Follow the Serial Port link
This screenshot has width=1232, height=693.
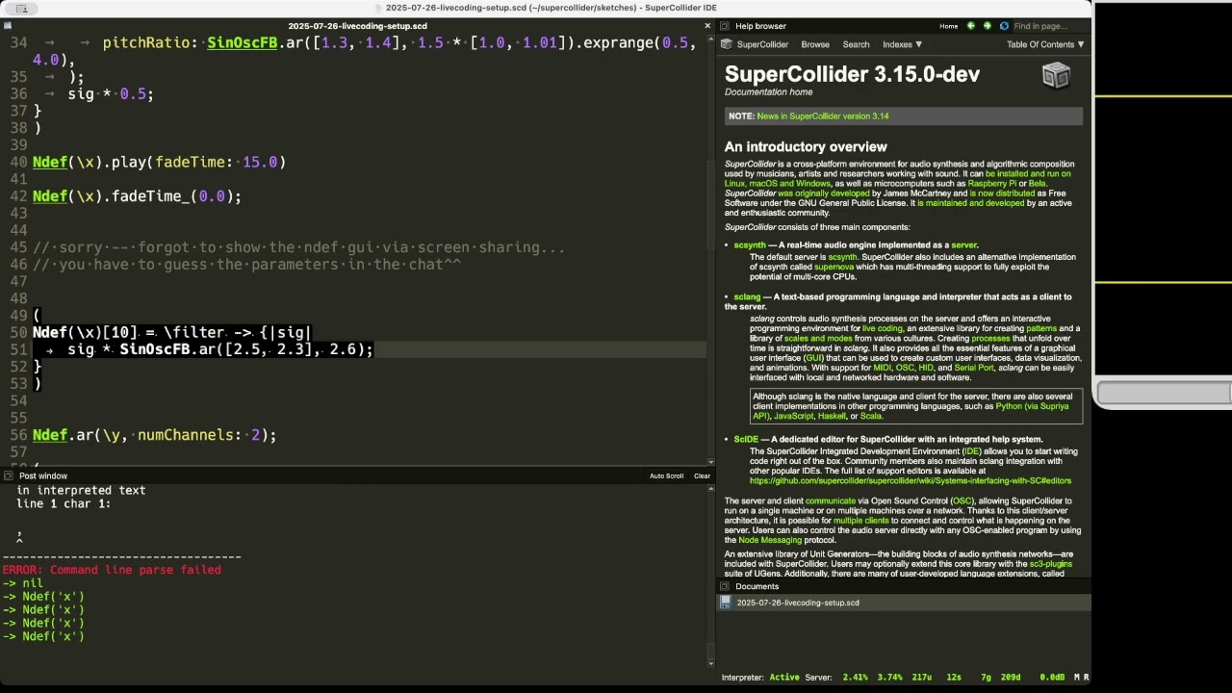click(x=973, y=368)
